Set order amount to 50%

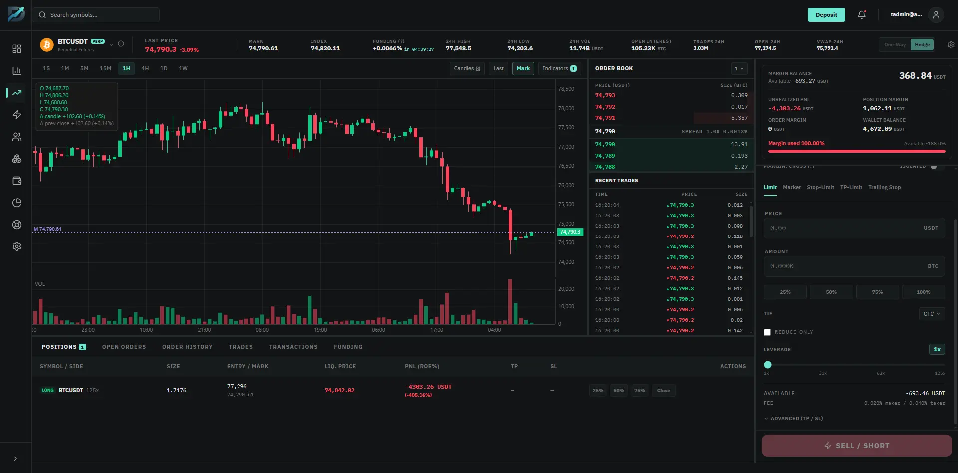[831, 292]
